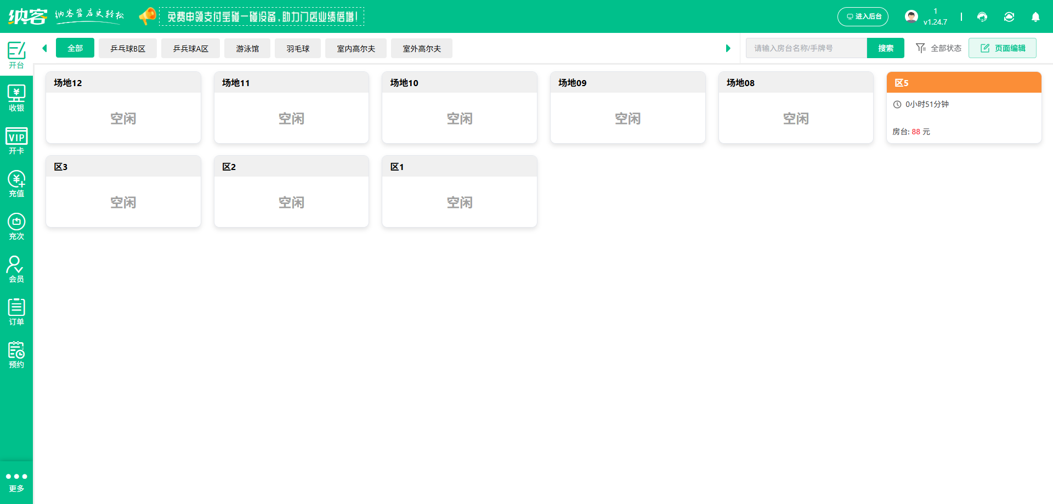
Task: Focus the room name search input field
Action: (x=806, y=48)
